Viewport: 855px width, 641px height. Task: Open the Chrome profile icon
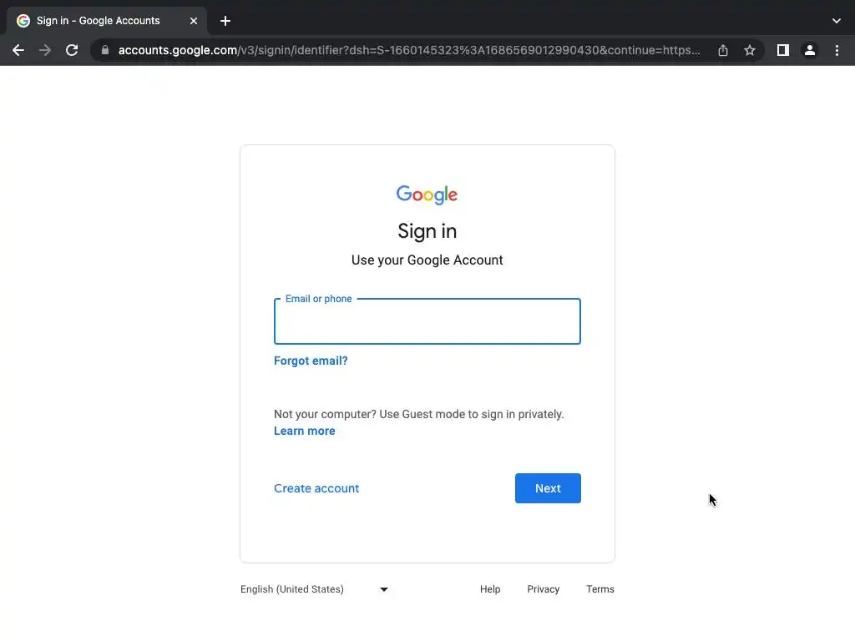[809, 50]
